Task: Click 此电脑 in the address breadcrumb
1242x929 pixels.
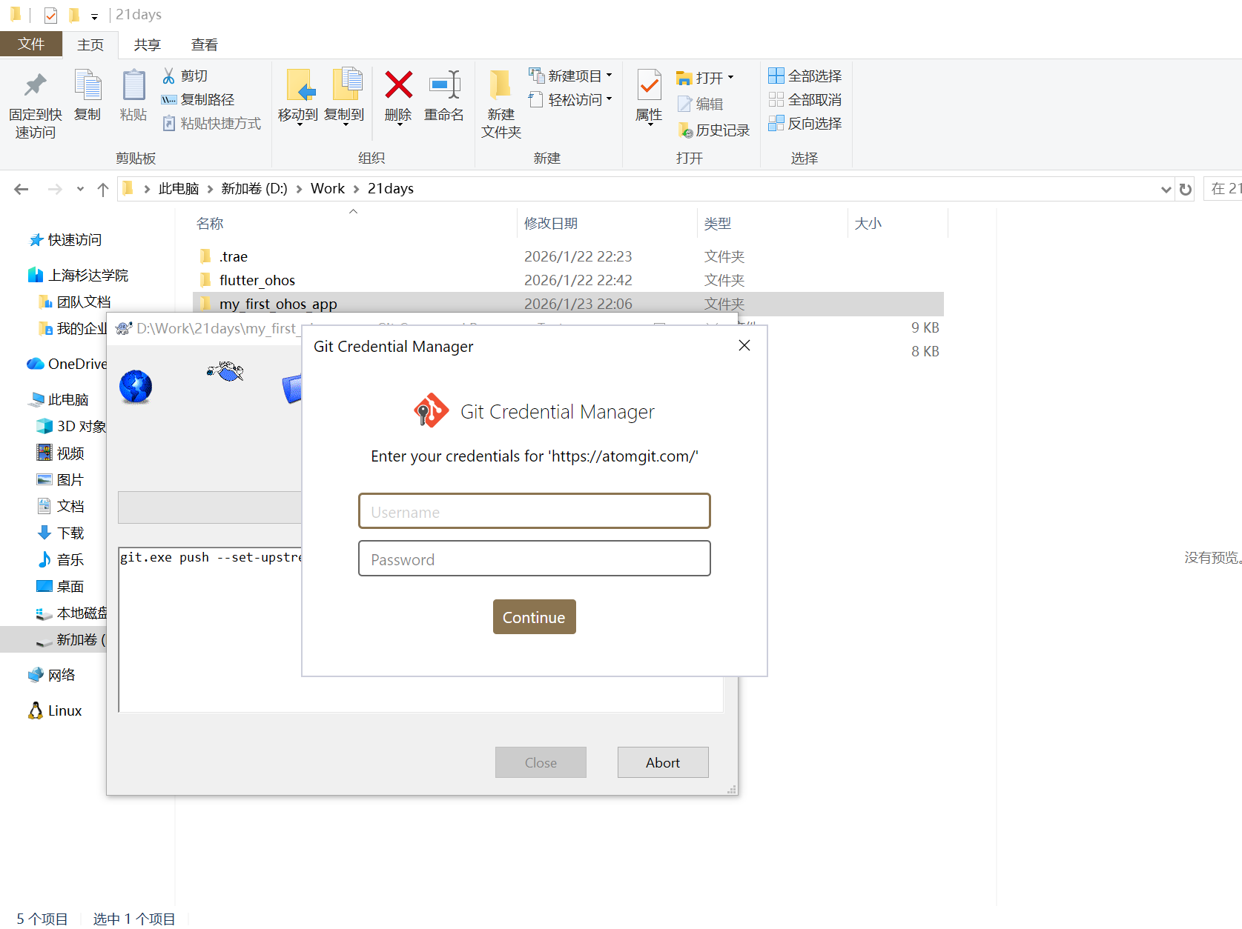Action: [179, 189]
